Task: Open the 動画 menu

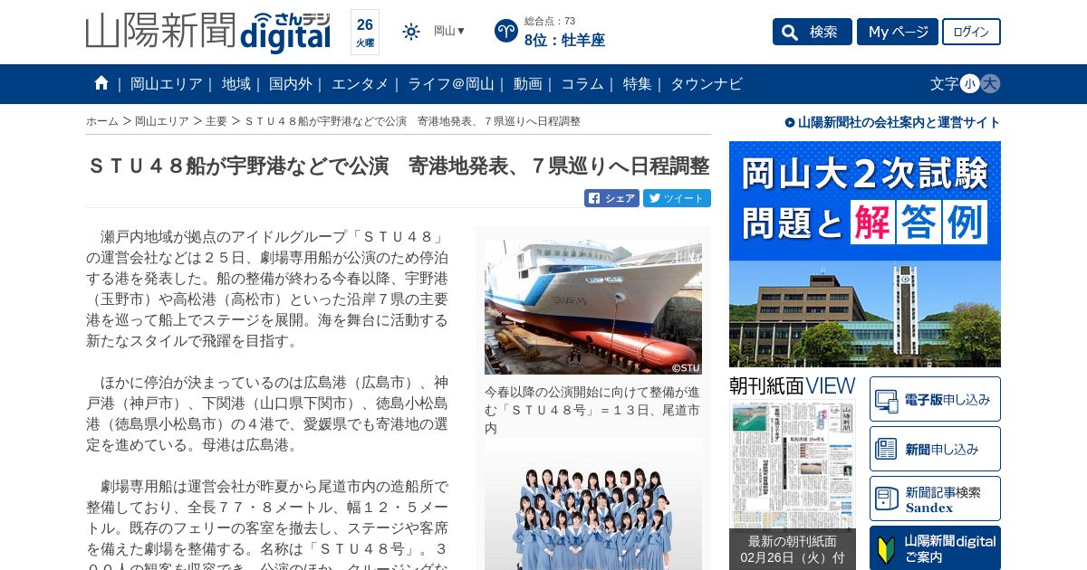Action: click(x=528, y=83)
